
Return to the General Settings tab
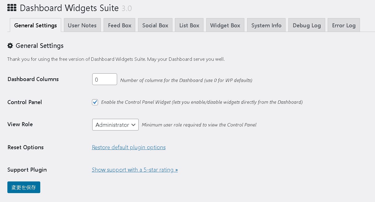pos(35,25)
